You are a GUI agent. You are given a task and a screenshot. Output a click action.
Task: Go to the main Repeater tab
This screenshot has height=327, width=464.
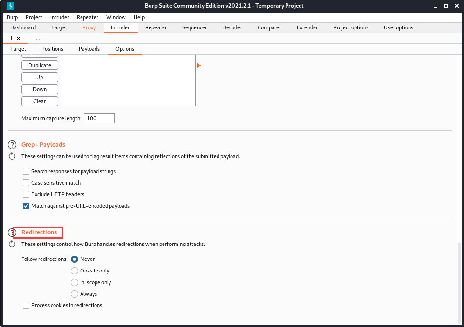pyautogui.click(x=156, y=27)
